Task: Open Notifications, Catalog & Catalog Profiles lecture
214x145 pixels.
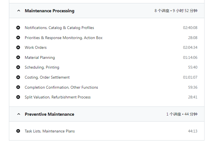Action: [60, 28]
